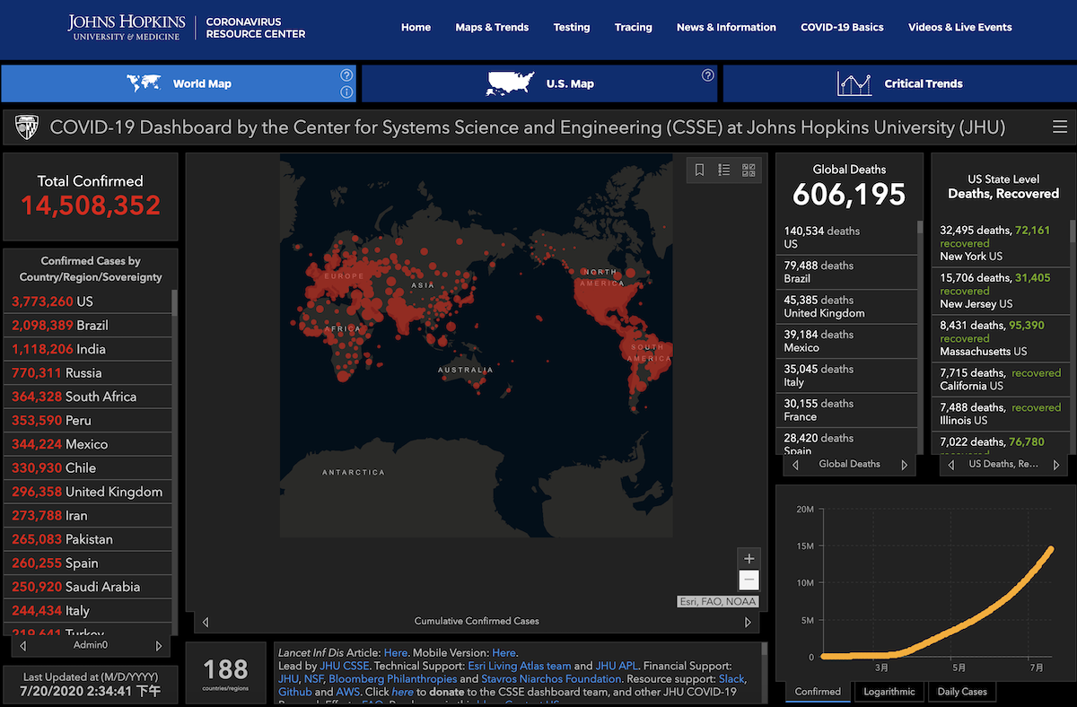Select the 1,118,206 India row
The height and width of the screenshot is (707, 1077).
[x=87, y=349]
